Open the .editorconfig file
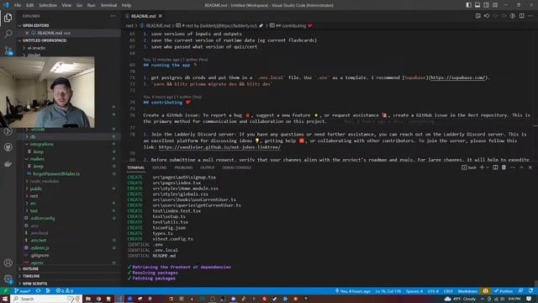The width and height of the screenshot is (538, 303). 43,218
